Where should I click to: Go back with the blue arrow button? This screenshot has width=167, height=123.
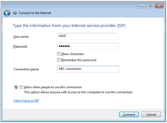(7, 13)
